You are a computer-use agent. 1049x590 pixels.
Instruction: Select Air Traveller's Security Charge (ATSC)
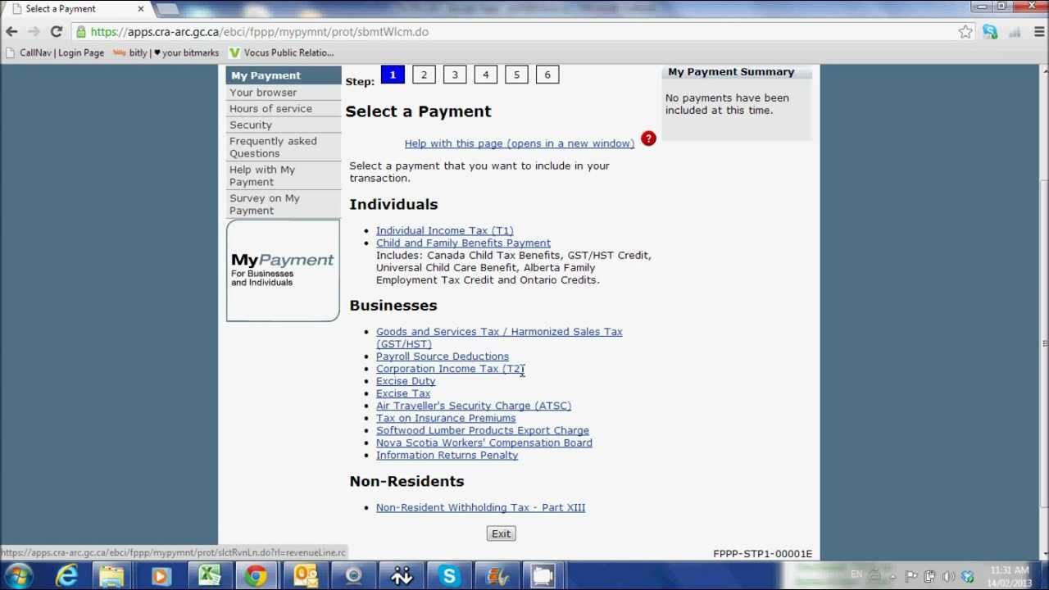click(474, 406)
